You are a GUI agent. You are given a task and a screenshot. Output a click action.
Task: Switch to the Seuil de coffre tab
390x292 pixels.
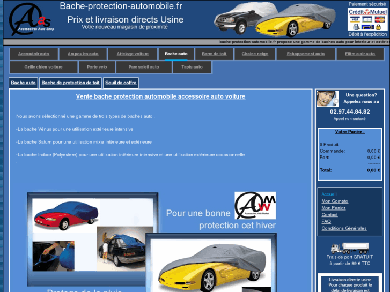121,83
